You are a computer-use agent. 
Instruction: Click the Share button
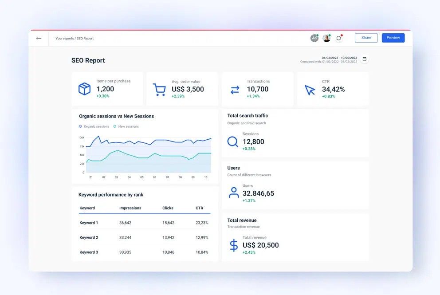pyautogui.click(x=366, y=38)
